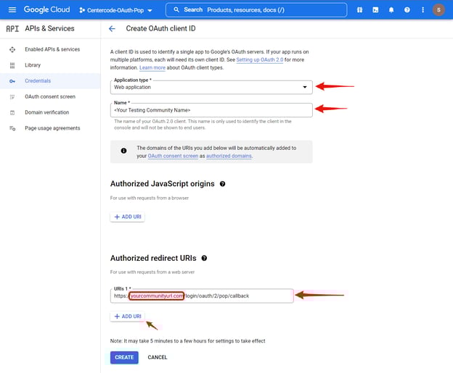Open Cloud Shell terminal icon

pyautogui.click(x=375, y=10)
